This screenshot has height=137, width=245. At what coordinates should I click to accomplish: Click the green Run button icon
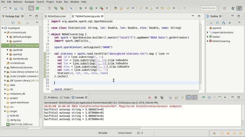click(91, 8)
